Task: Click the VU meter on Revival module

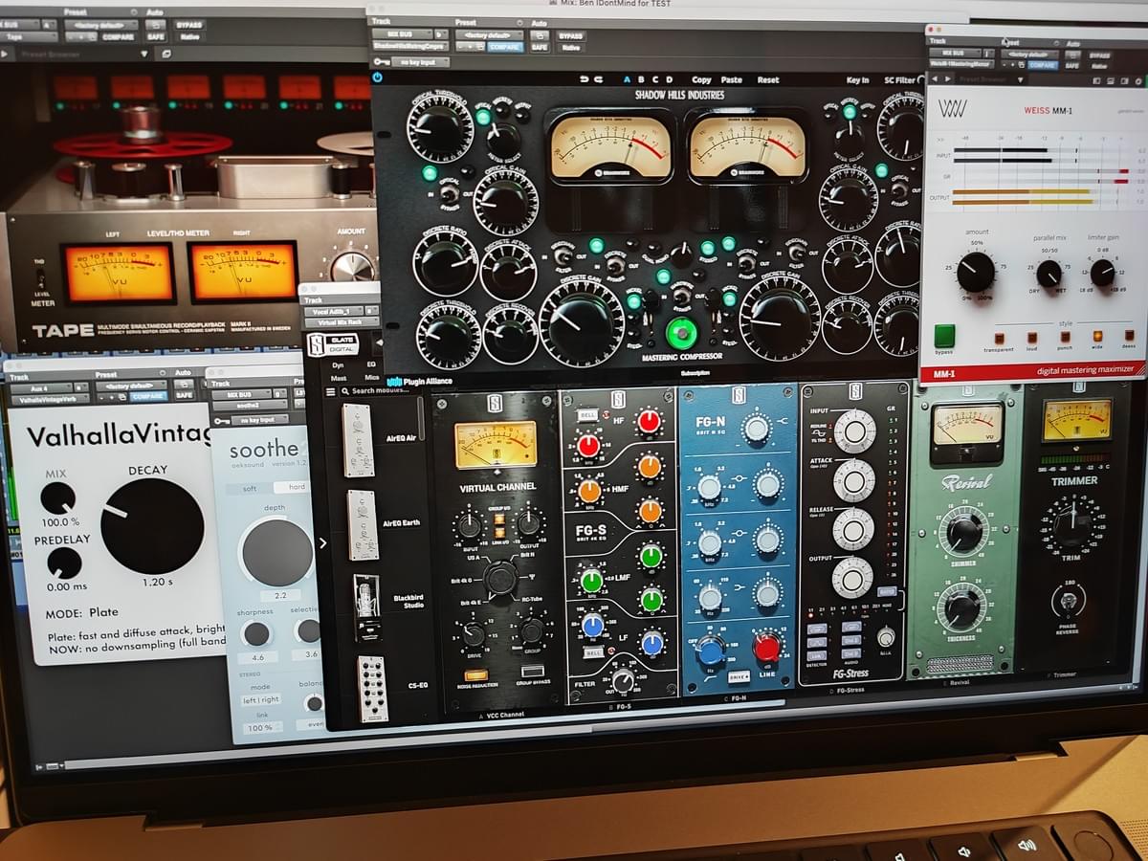Action: pyautogui.click(x=966, y=426)
